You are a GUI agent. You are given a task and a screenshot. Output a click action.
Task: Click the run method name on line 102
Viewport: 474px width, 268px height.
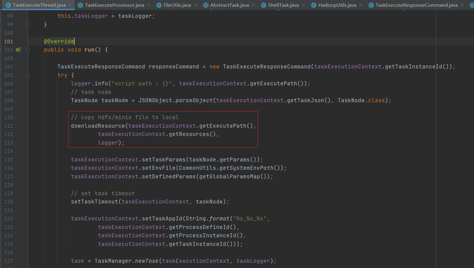[x=89, y=50]
